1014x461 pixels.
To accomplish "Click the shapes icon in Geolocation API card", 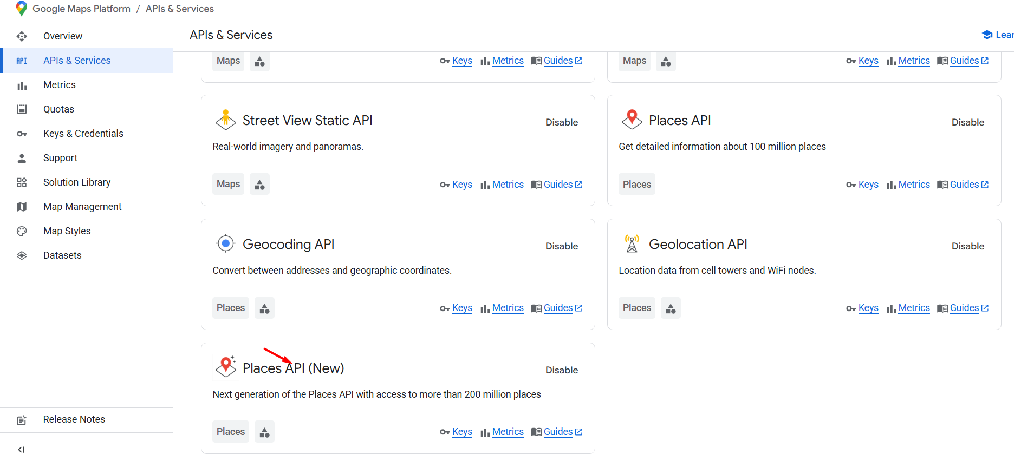I will (671, 308).
